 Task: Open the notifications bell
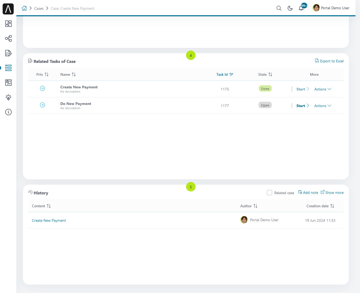(x=301, y=8)
